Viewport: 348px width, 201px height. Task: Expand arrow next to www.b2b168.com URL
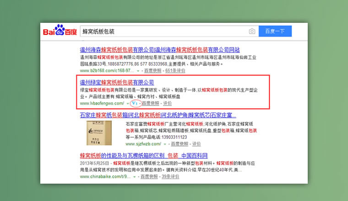coord(138,71)
